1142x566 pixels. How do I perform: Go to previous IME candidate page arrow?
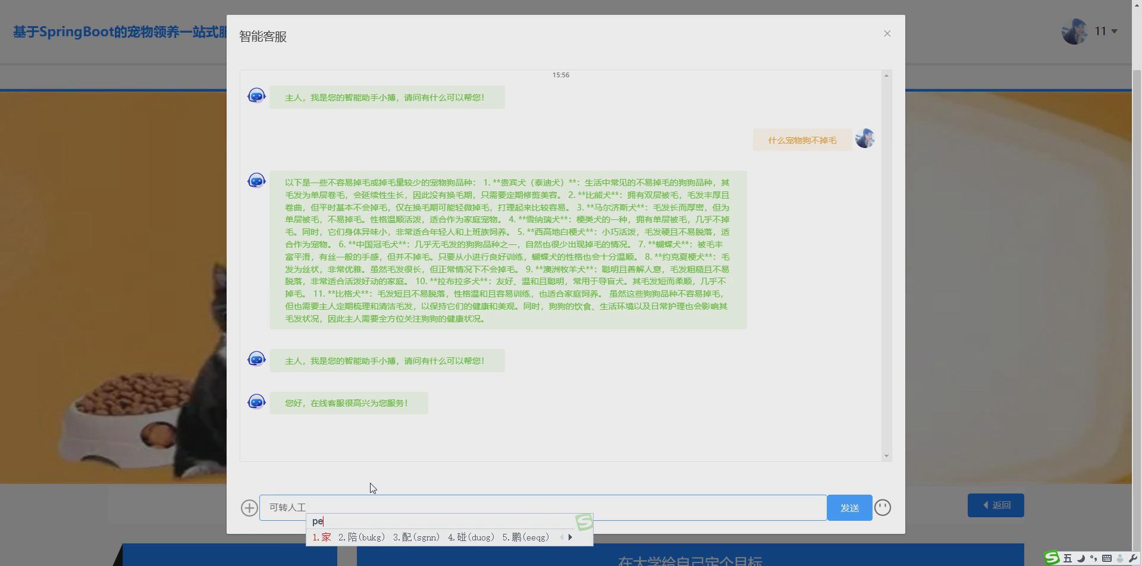[x=561, y=537]
